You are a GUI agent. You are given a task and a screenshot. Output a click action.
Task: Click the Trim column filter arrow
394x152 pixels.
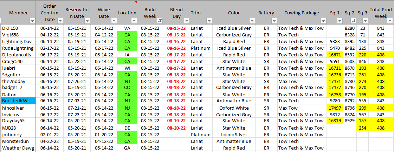(x=209, y=21)
